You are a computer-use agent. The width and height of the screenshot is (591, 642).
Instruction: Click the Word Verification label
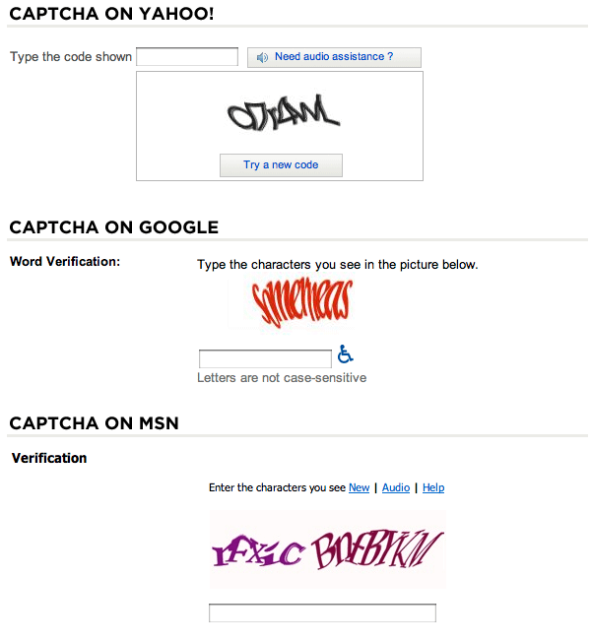65,261
